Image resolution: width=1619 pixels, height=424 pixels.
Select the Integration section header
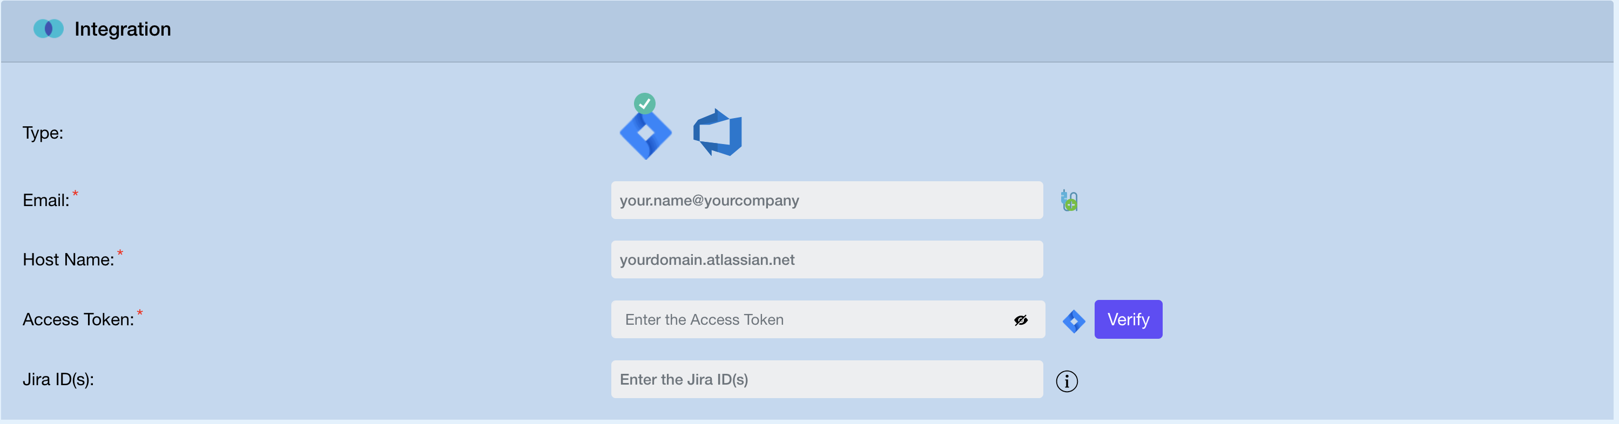pos(123,28)
